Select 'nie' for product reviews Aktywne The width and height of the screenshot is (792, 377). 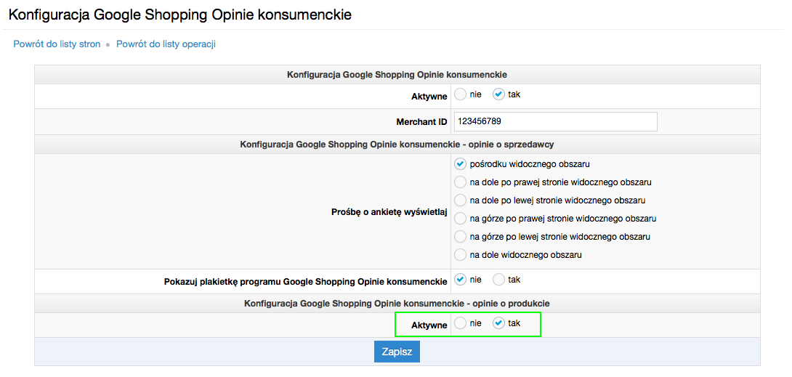coord(461,324)
